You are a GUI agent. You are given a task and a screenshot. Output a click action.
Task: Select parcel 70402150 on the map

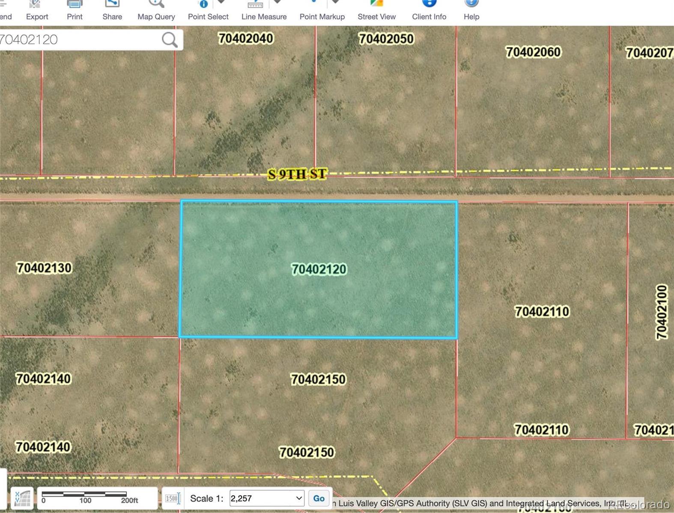pyautogui.click(x=318, y=380)
